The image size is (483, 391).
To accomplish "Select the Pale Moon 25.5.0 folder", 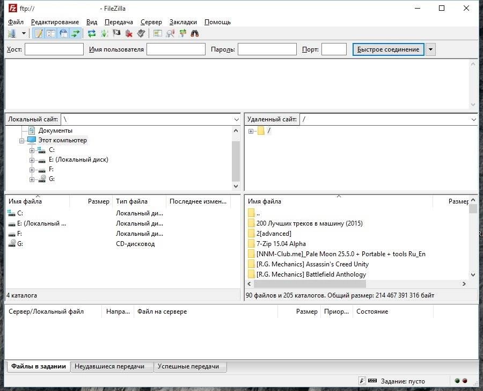I will click(x=341, y=254).
